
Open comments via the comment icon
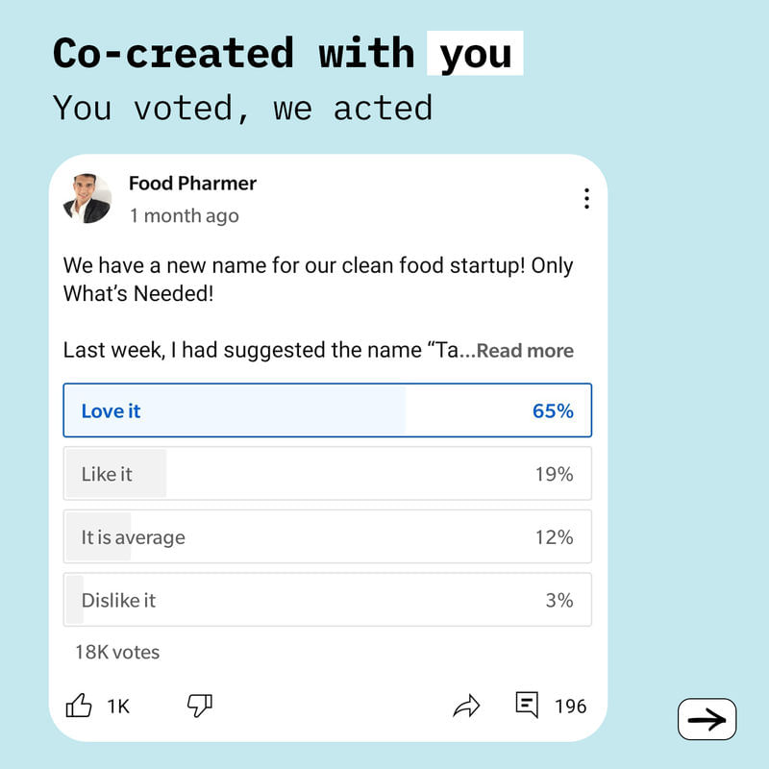click(527, 705)
